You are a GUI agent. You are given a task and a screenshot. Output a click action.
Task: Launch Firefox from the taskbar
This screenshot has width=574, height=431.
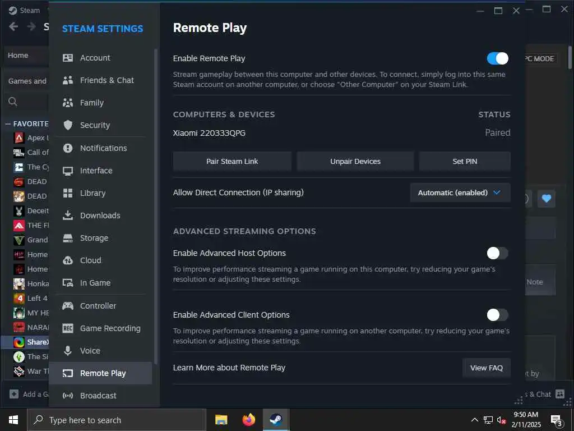pyautogui.click(x=248, y=420)
